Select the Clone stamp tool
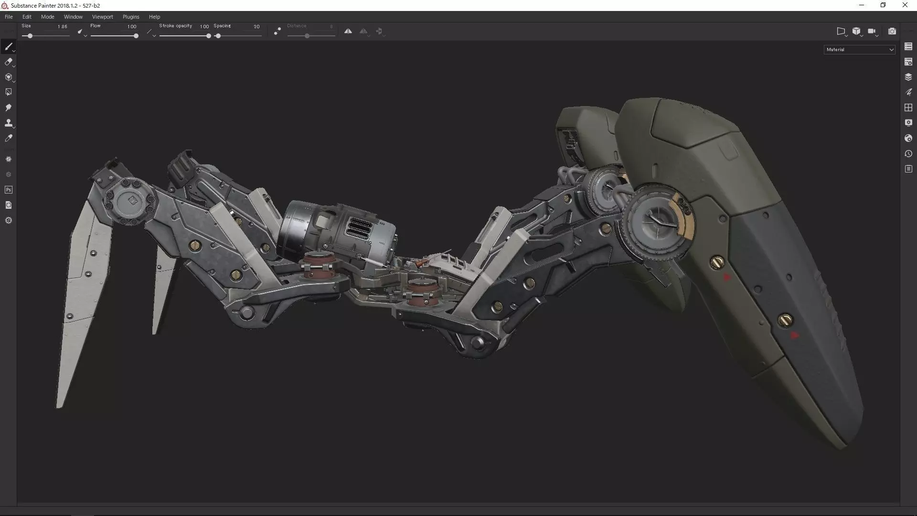The image size is (917, 516). tap(8, 123)
